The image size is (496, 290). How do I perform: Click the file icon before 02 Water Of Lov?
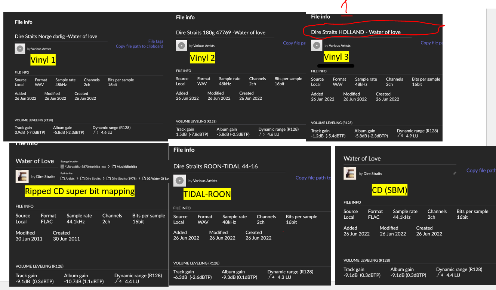[144, 178]
